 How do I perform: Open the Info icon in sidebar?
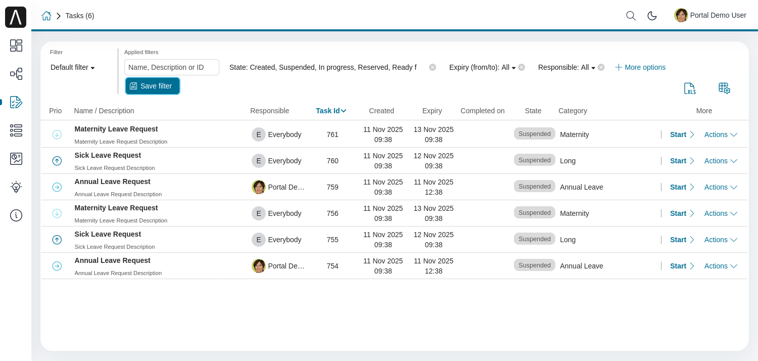(x=16, y=215)
